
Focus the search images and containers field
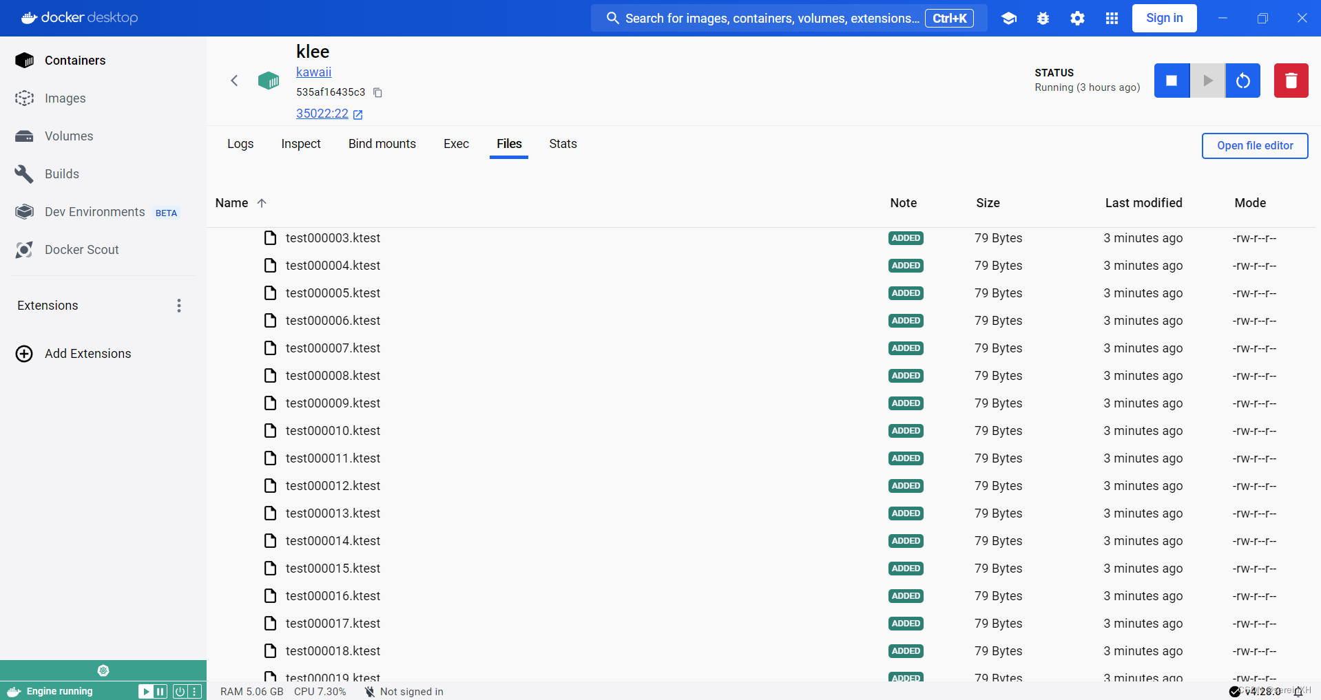click(x=789, y=18)
